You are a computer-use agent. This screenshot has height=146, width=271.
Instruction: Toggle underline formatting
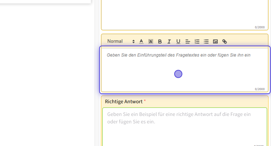point(178,41)
